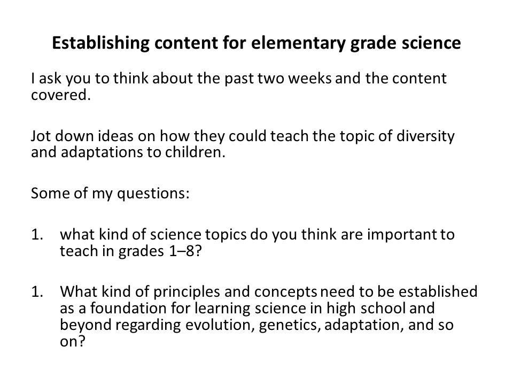This screenshot has width=513, height=385.
Task: Click the line 'beyond regarding evolution, genetics, adaptation'
Action: (x=257, y=325)
